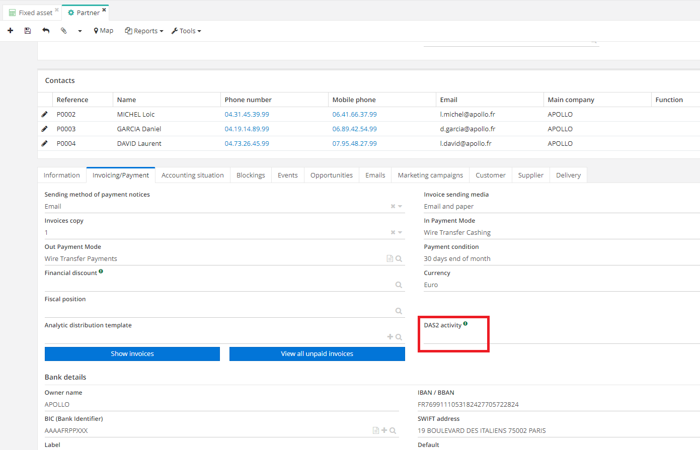The width and height of the screenshot is (700, 450).
Task: Edit contact P0004 with pencil icon
Action: tap(44, 143)
